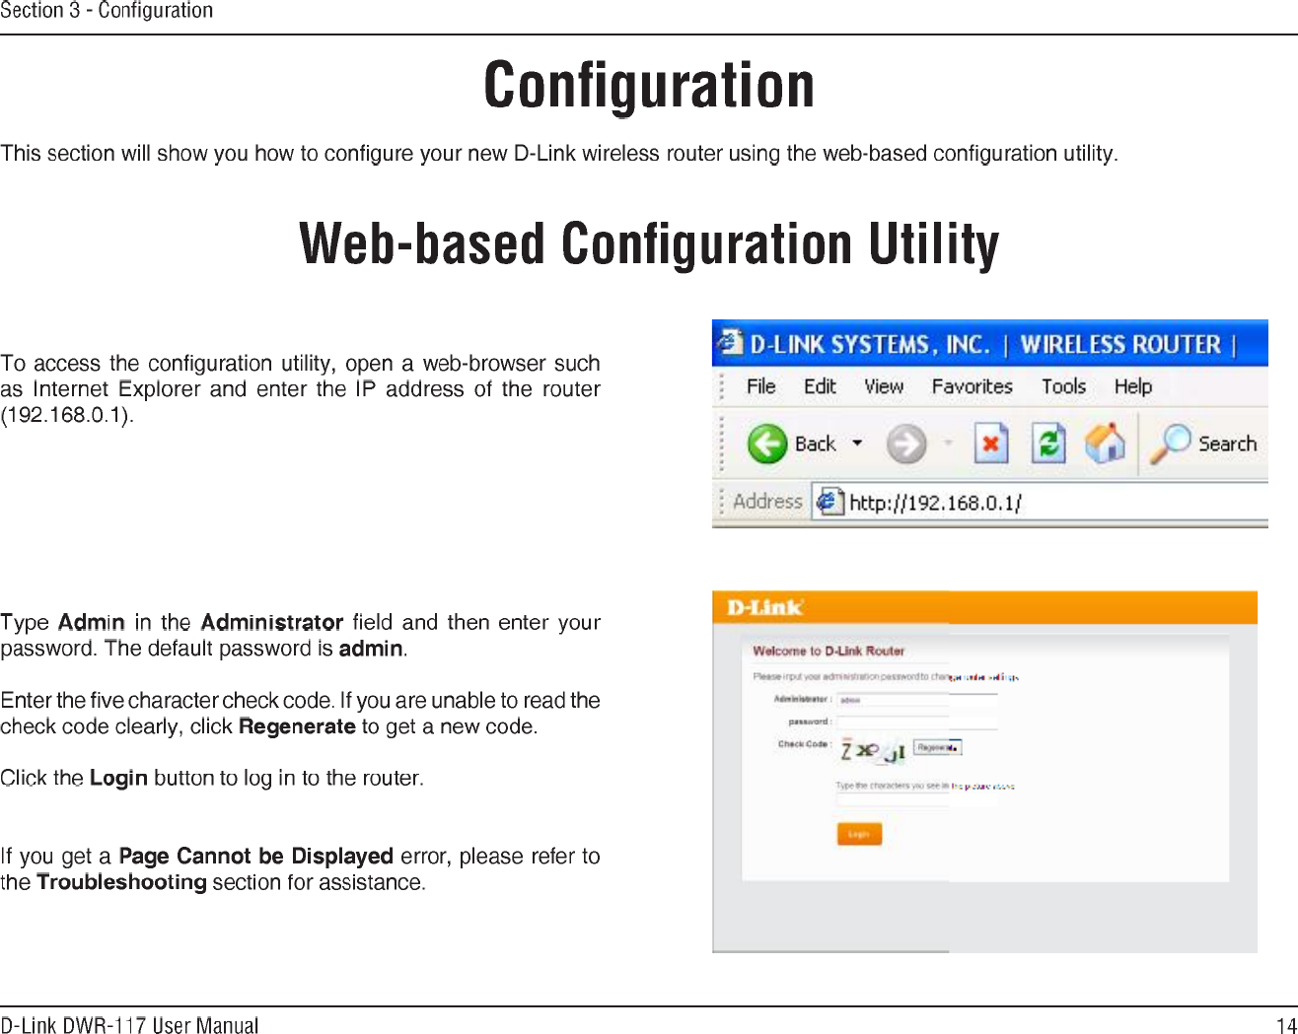Image resolution: width=1298 pixels, height=1034 pixels.
Task: Click the Internet Explorer title bar icon
Action: (x=730, y=342)
